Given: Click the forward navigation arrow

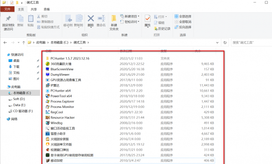Looking at the screenshot, I should 13,43.
